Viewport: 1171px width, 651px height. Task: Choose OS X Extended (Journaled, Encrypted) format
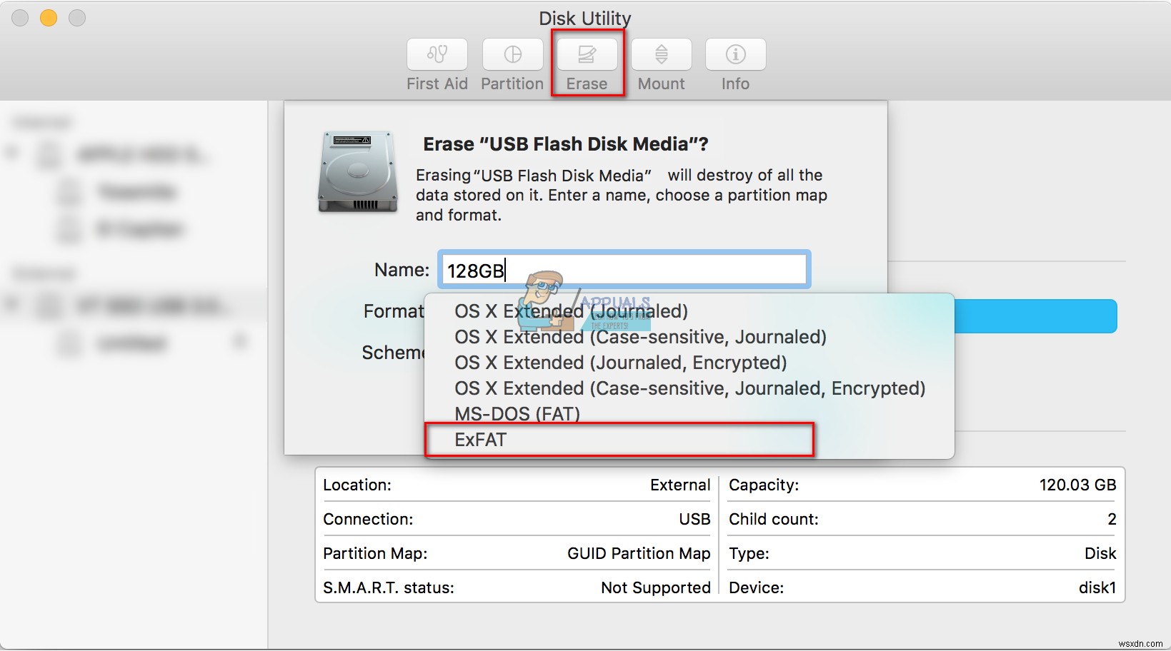(x=620, y=363)
